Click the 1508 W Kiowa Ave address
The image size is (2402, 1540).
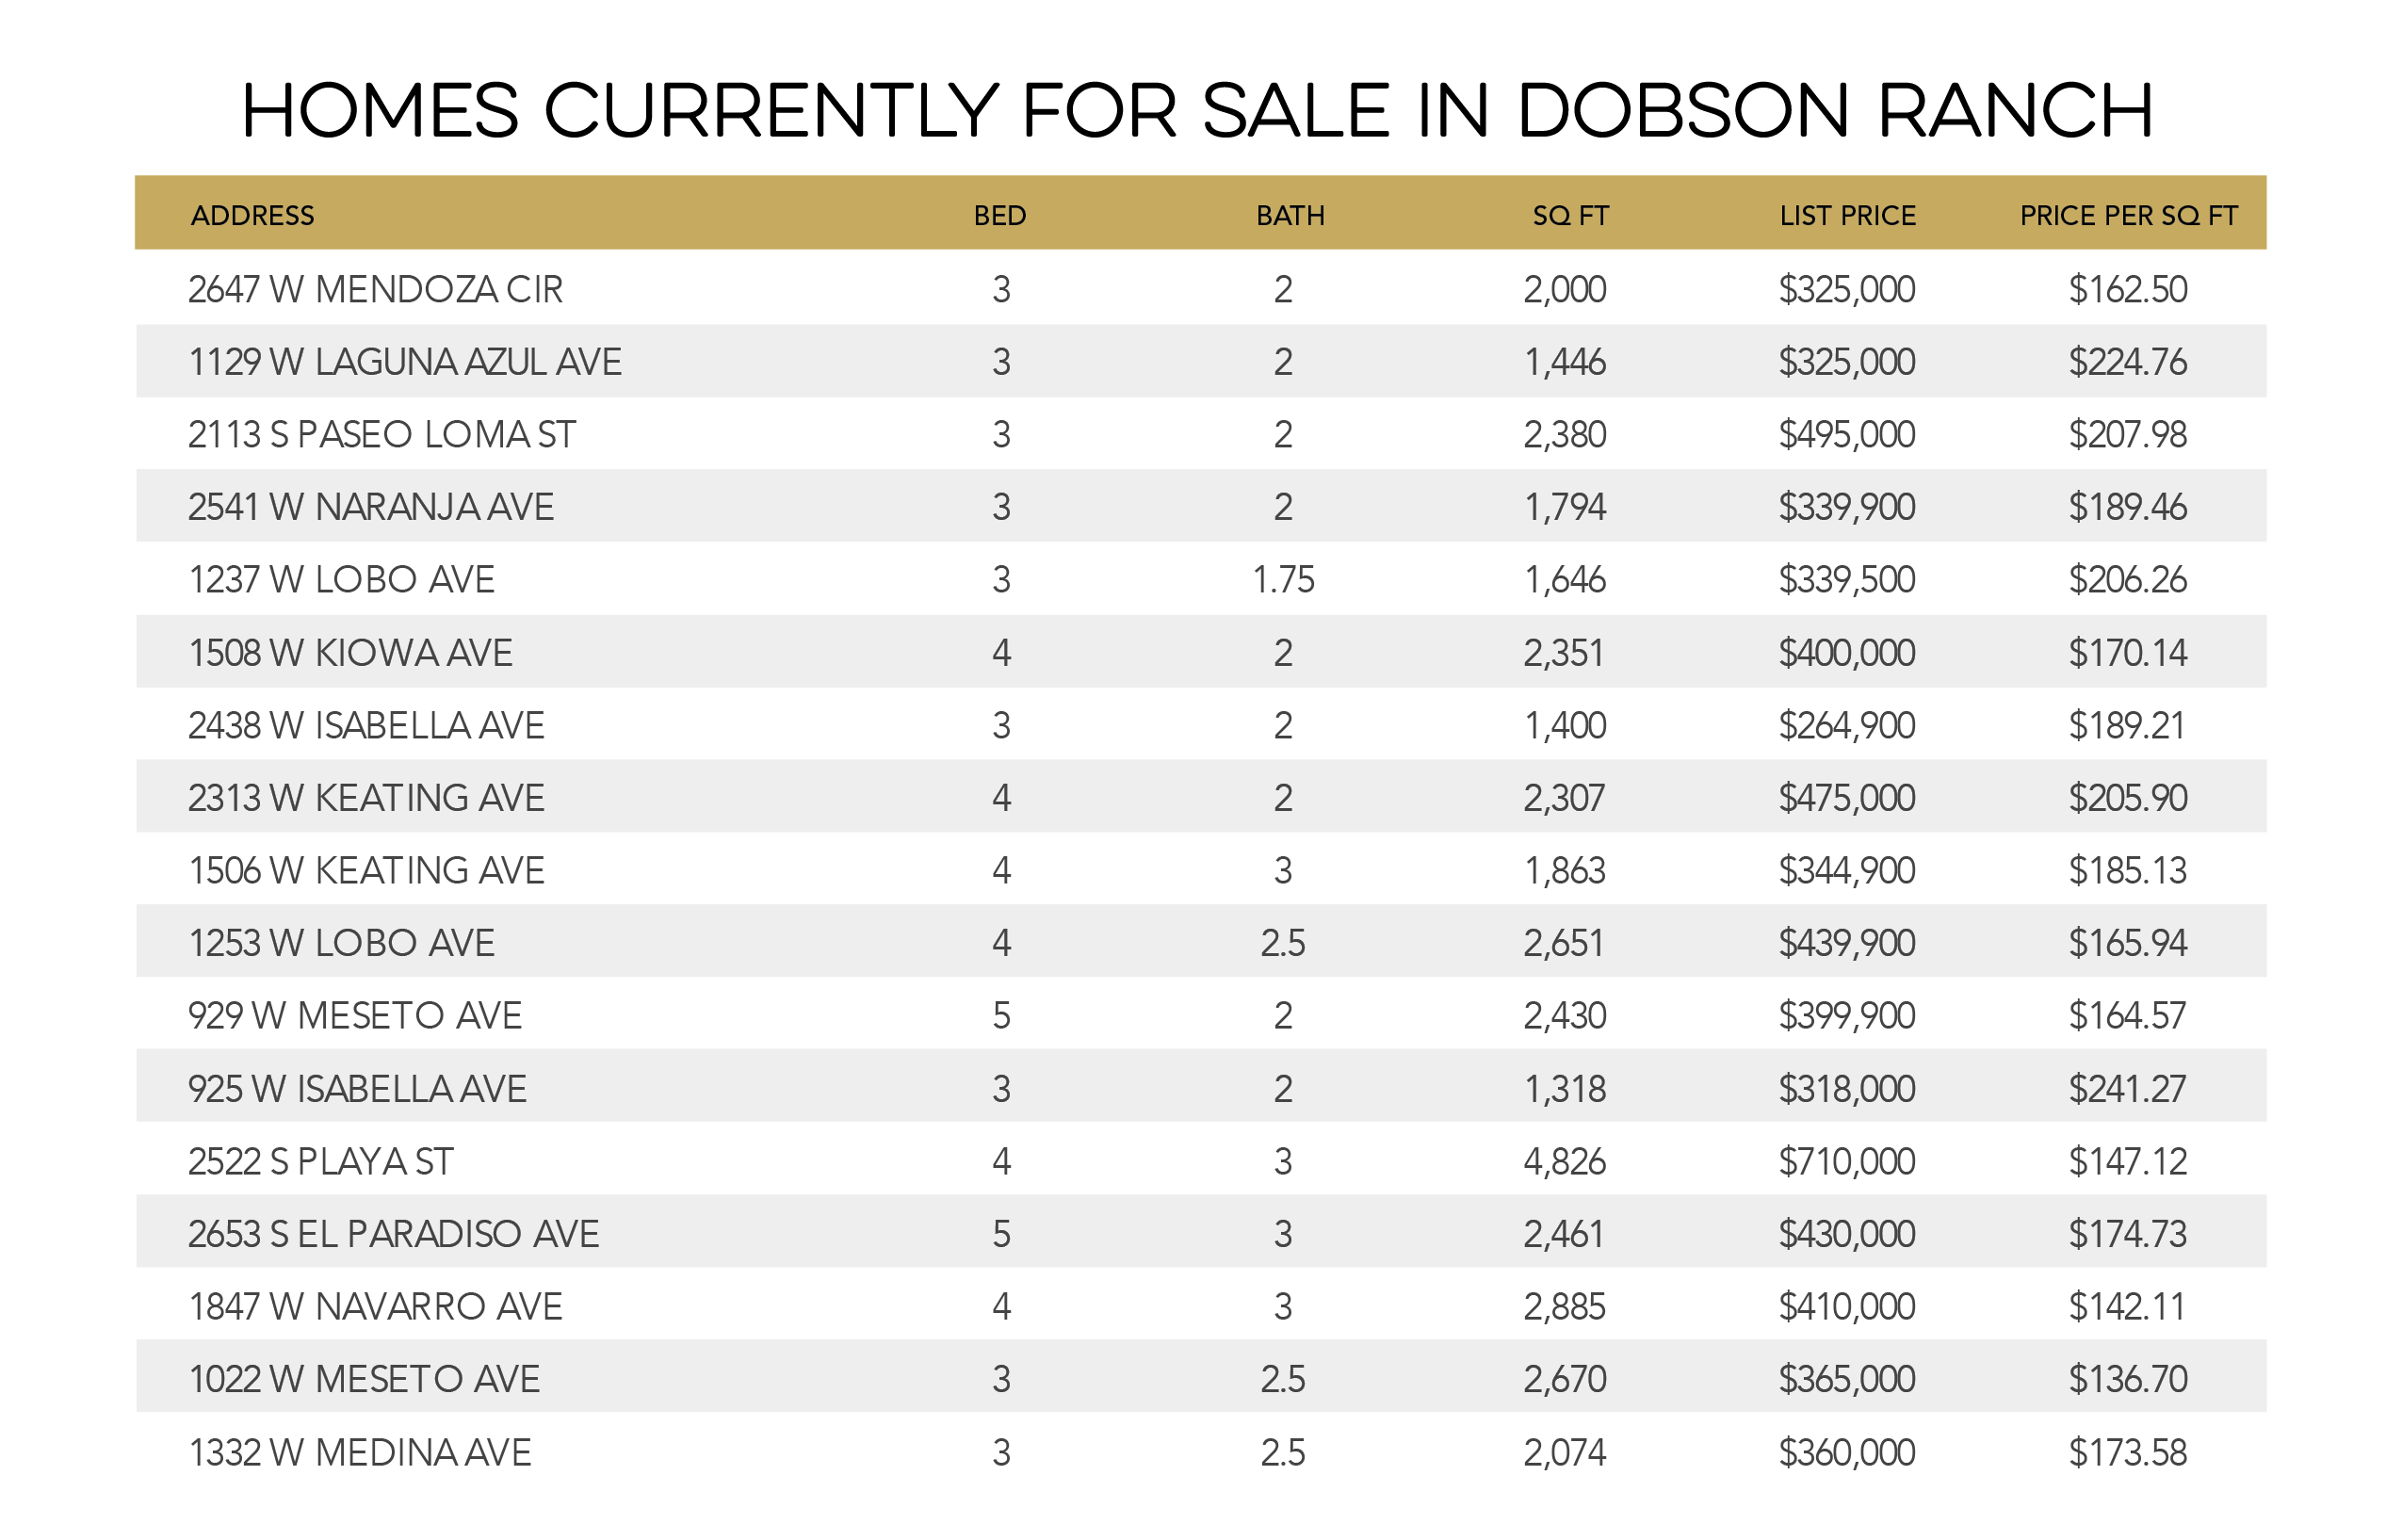[x=350, y=653]
